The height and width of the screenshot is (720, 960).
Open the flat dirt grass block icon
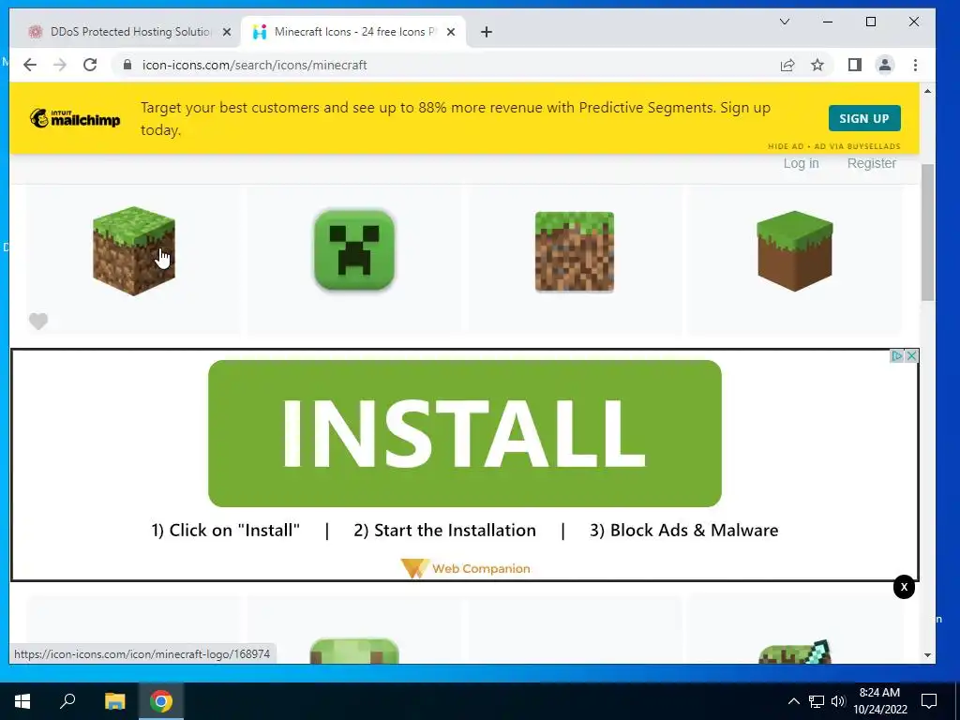pos(575,251)
